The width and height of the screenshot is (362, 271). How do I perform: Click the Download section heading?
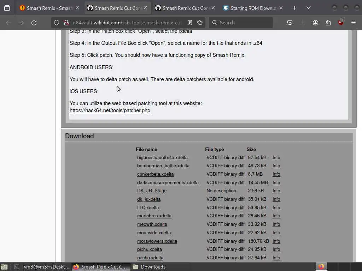80,136
